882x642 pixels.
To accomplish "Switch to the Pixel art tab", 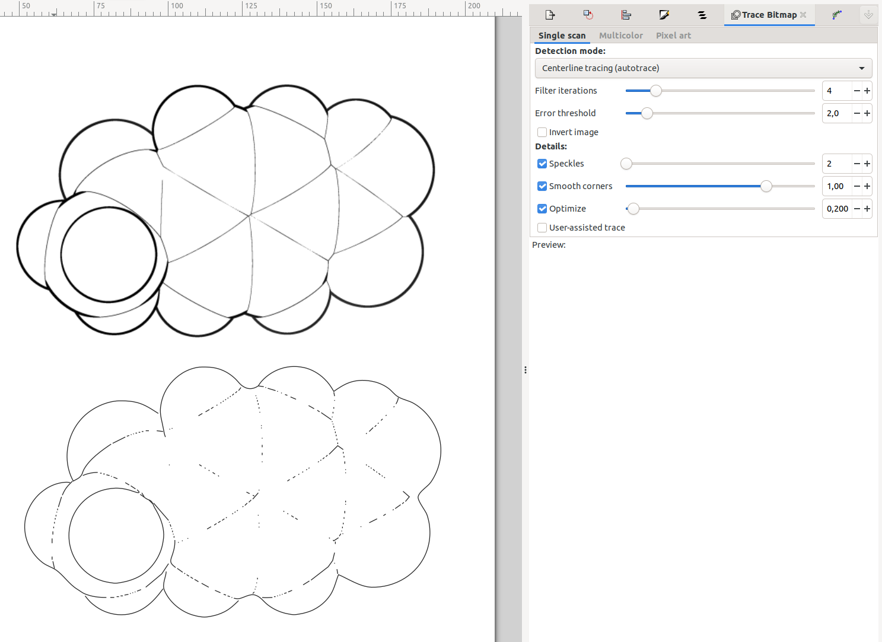I will pos(673,36).
